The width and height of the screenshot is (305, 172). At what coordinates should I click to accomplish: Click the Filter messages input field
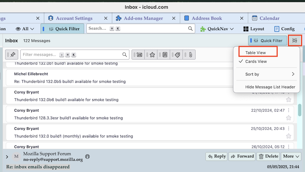tap(75, 55)
